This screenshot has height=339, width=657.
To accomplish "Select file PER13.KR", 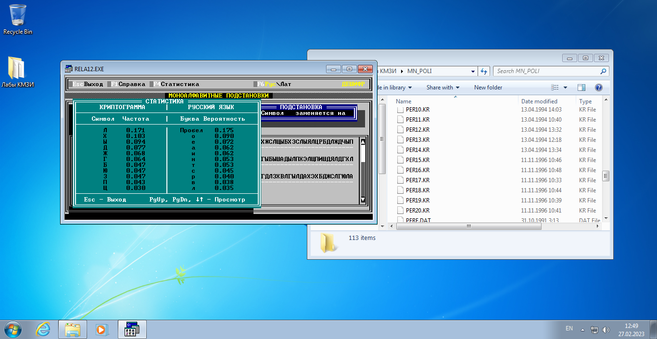I will coord(417,140).
